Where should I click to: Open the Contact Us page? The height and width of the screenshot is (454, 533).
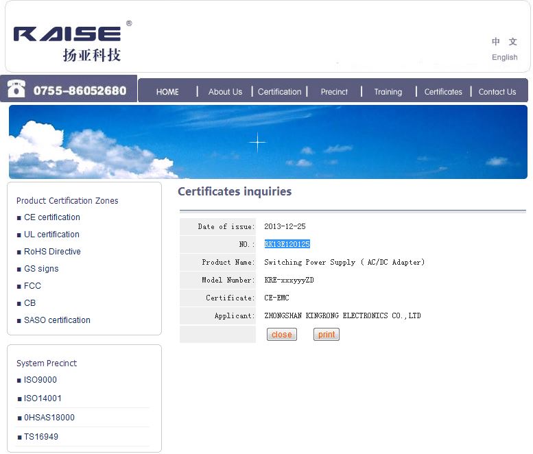pos(497,92)
